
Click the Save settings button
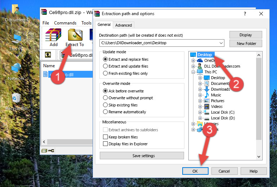click(x=142, y=156)
